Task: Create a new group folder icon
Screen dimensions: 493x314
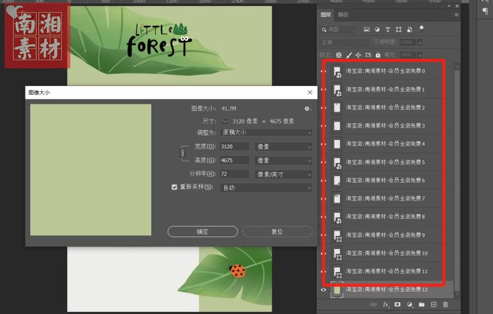Action: point(421,305)
